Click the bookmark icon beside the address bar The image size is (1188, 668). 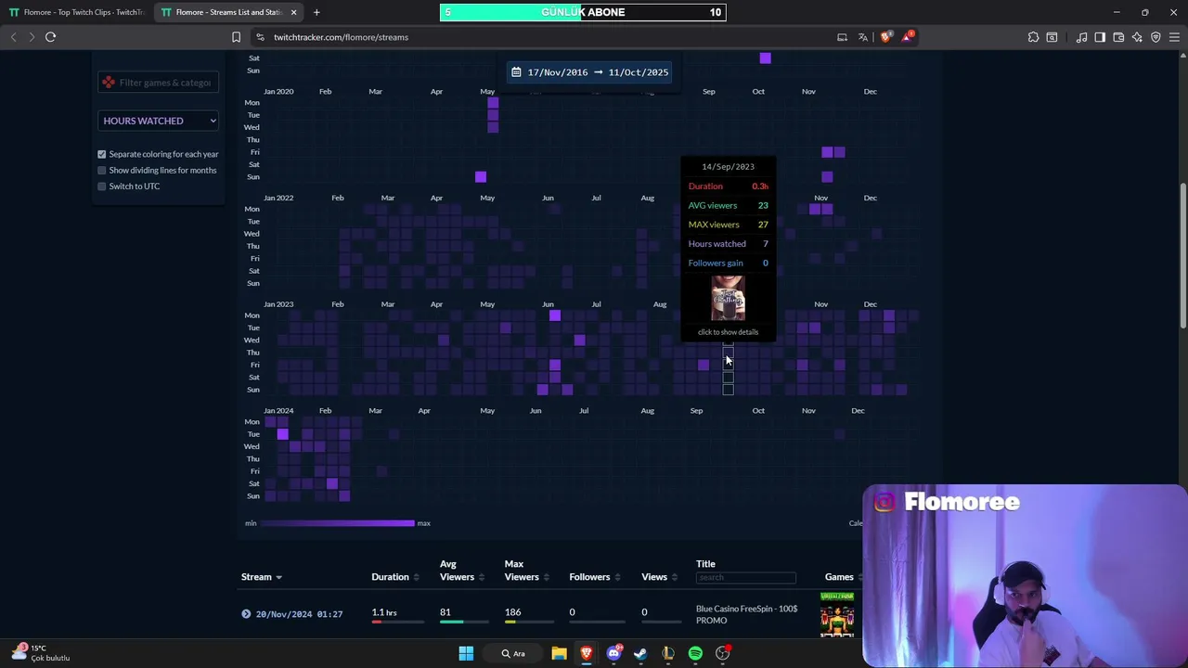point(236,37)
